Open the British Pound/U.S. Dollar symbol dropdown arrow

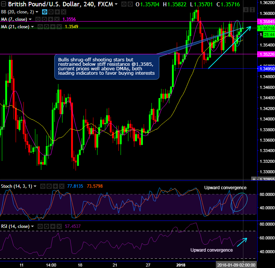(116, 4)
